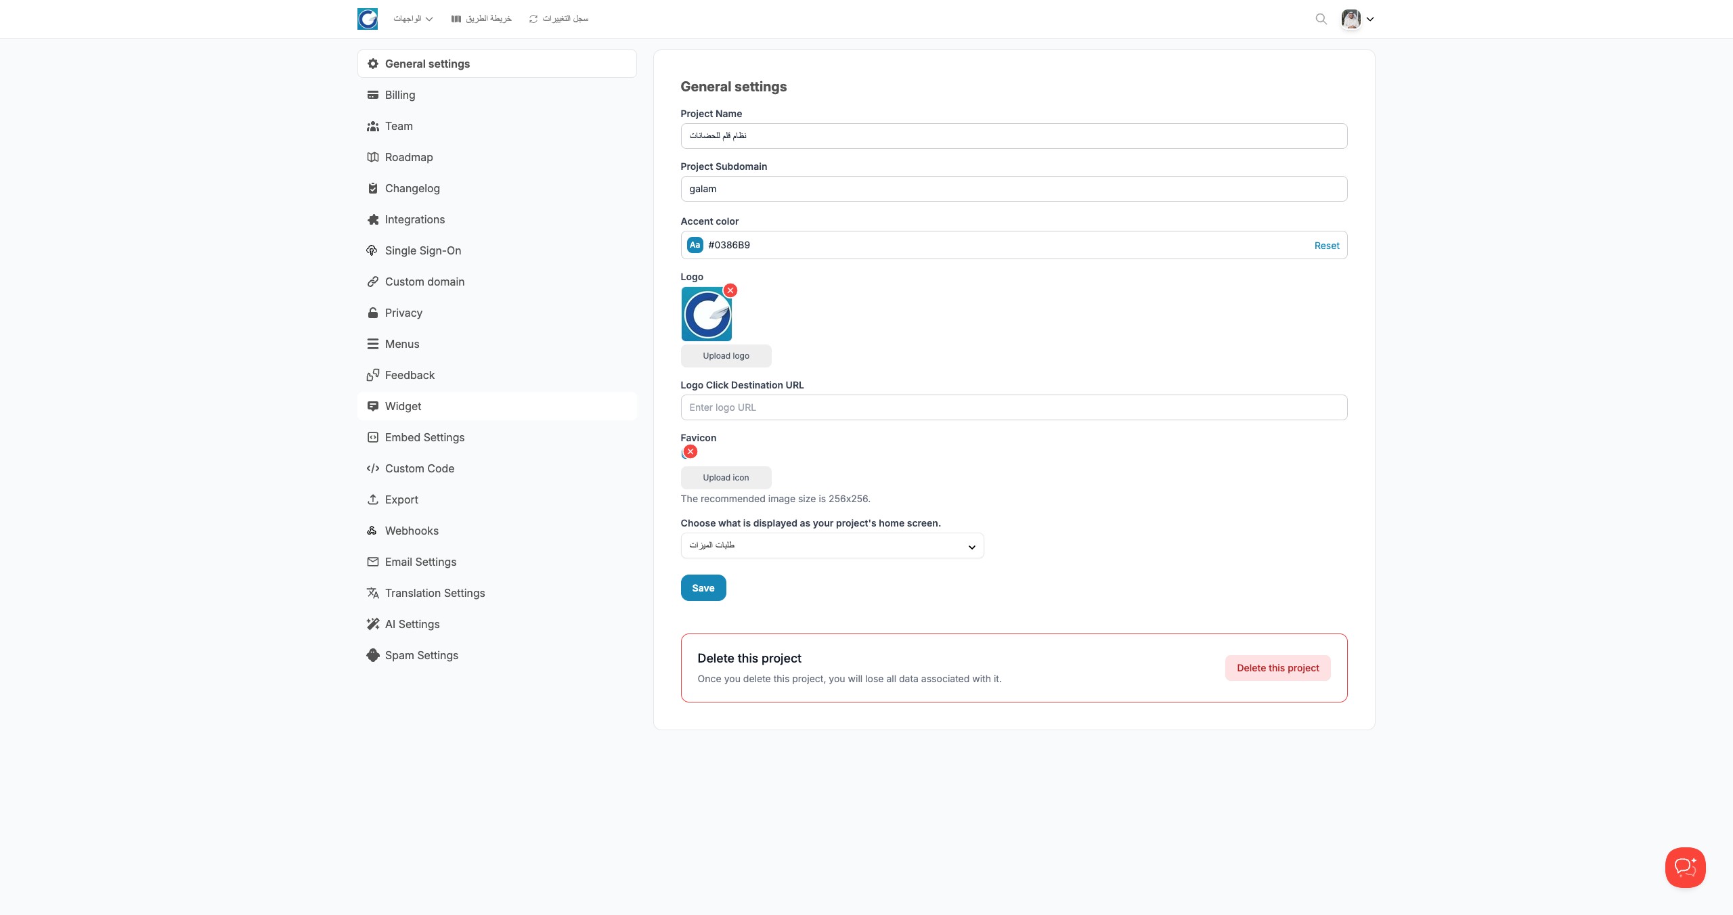Open Webhooks settings in sidebar
The width and height of the screenshot is (1733, 915).
[x=412, y=531]
